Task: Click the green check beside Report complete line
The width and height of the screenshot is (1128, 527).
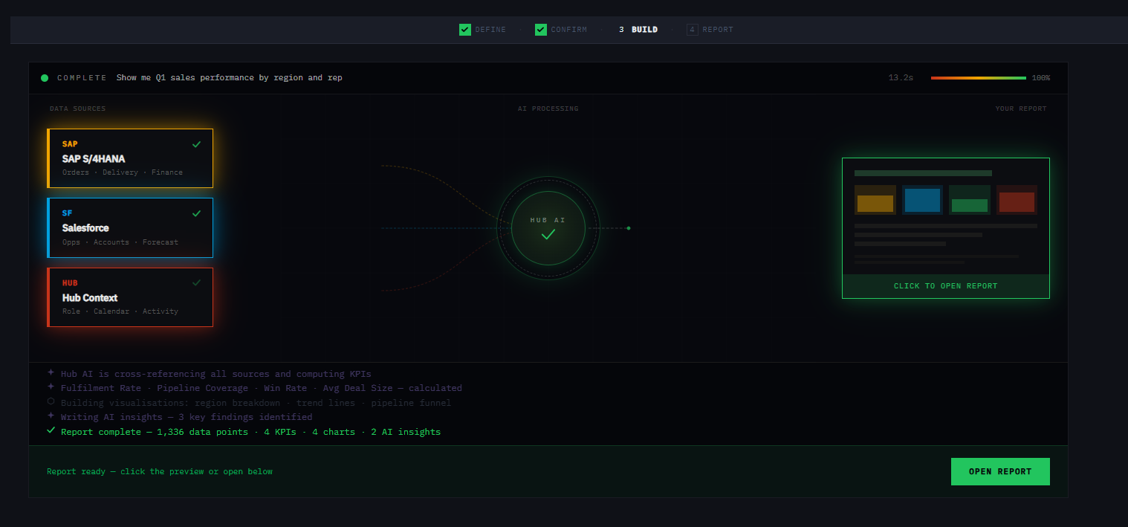Action: tap(51, 430)
